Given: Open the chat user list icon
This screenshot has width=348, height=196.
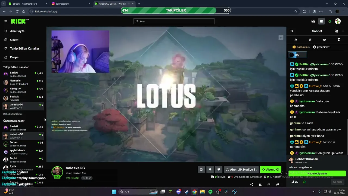Looking at the screenshot, I should point(336,31).
